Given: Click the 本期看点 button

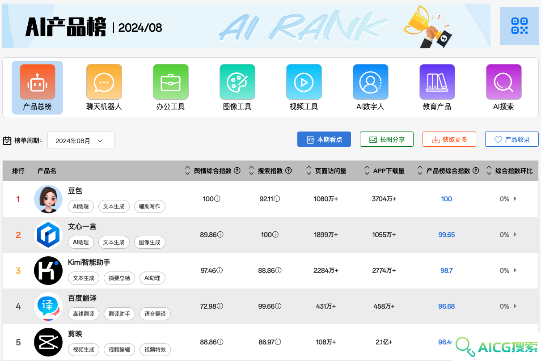Looking at the screenshot, I should (324, 139).
